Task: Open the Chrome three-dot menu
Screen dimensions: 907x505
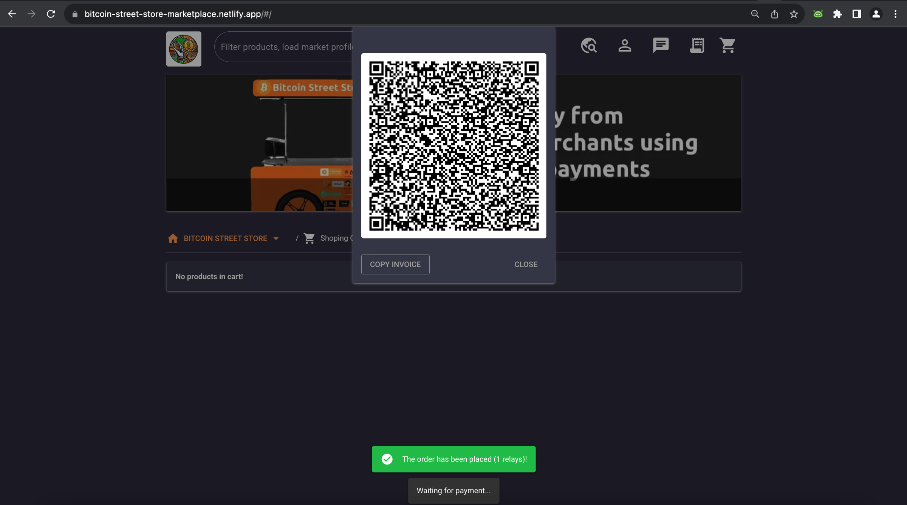Action: pos(895,14)
